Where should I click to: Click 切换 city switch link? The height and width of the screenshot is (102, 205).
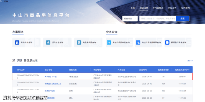[x=6, y=1]
